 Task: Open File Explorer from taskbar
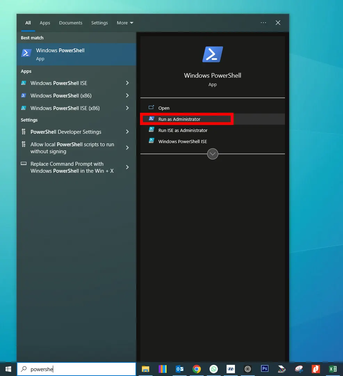point(146,369)
